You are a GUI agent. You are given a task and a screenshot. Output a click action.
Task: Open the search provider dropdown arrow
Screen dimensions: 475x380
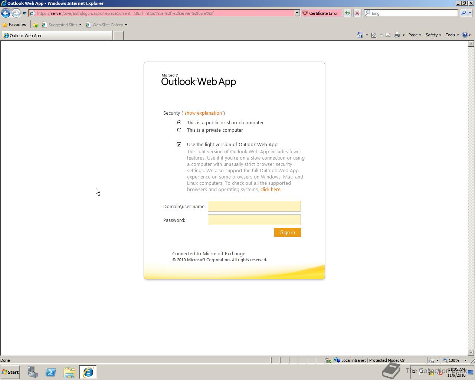(x=470, y=13)
